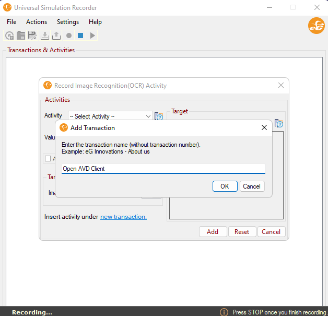
Task: Open the Actions menu
Action: [37, 22]
